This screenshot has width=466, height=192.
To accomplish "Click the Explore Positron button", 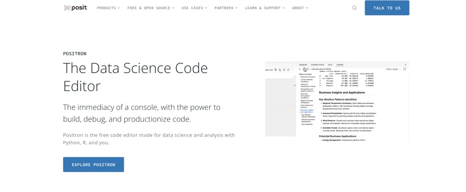I will pos(93,165).
